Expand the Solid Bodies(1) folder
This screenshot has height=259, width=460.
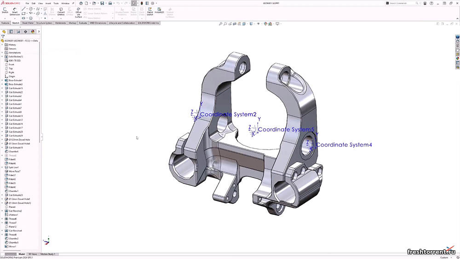click(2, 57)
